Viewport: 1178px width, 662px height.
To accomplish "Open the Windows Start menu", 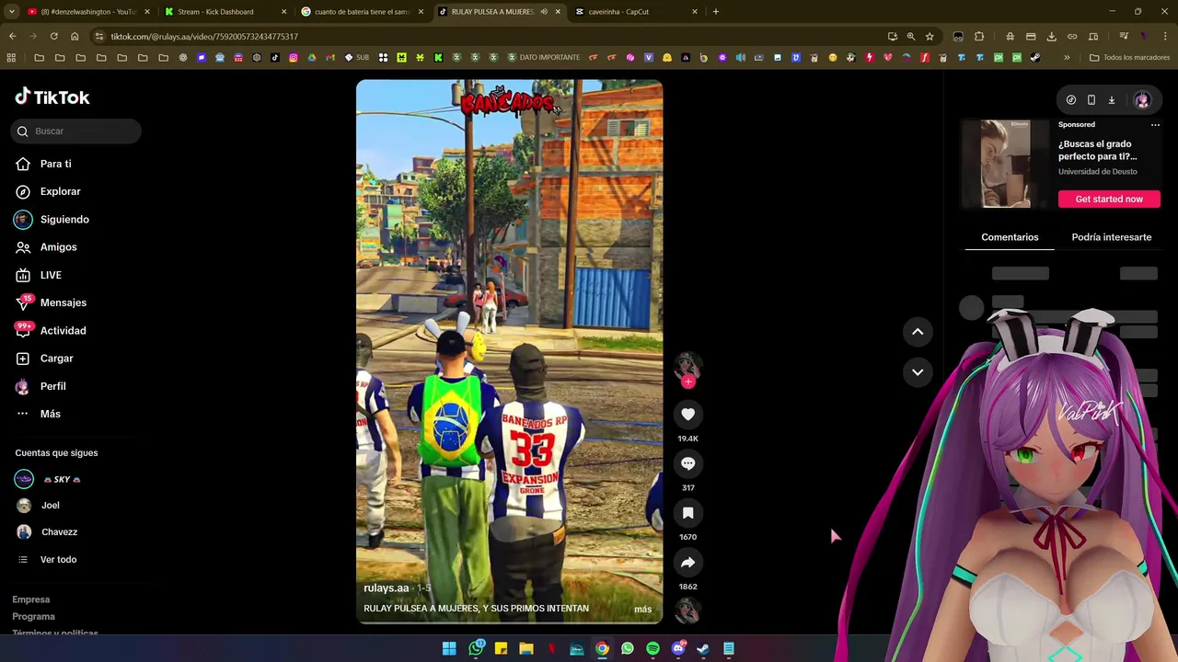I will 449,649.
